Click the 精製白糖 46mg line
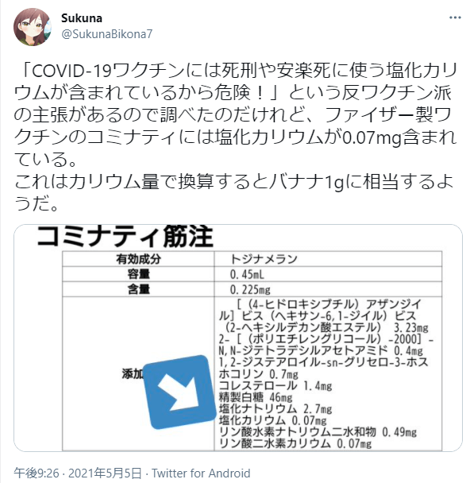Viewport: 466px width, 483px height. click(x=256, y=397)
